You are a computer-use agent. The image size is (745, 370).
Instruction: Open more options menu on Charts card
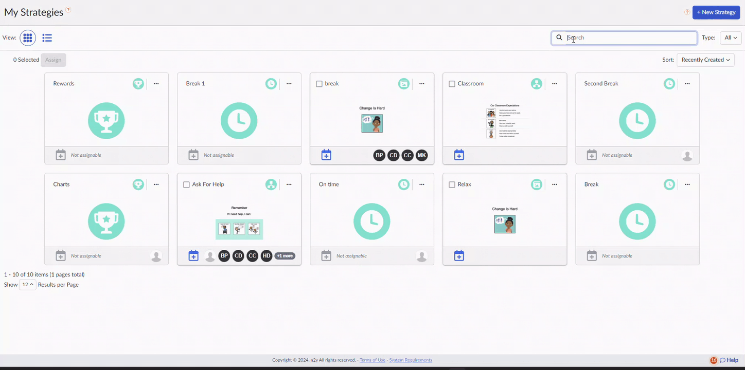[156, 184]
